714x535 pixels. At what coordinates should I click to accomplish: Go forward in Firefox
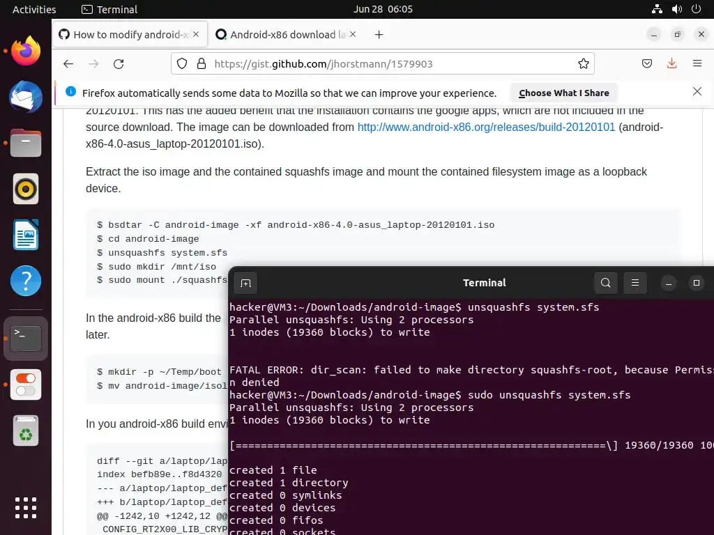point(93,63)
